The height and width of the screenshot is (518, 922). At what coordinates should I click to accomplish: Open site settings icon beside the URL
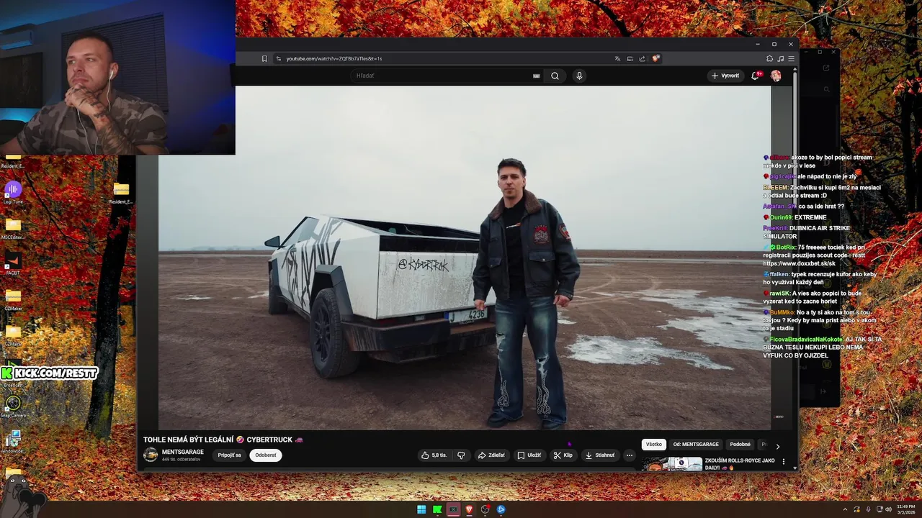pyautogui.click(x=279, y=58)
